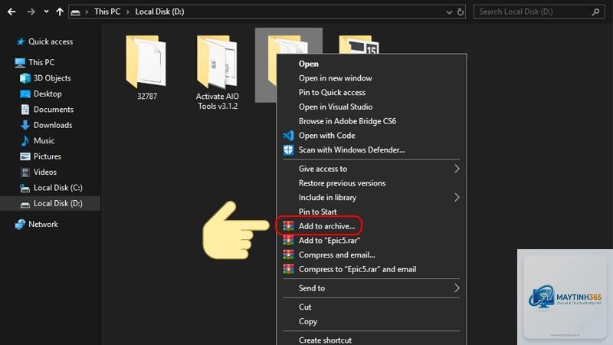
Task: Open Local Disk (C:) in the sidebar
Action: [x=51, y=187]
